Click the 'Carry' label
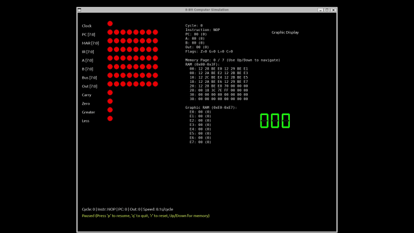Screen dimensions: 414x233 coord(86,95)
